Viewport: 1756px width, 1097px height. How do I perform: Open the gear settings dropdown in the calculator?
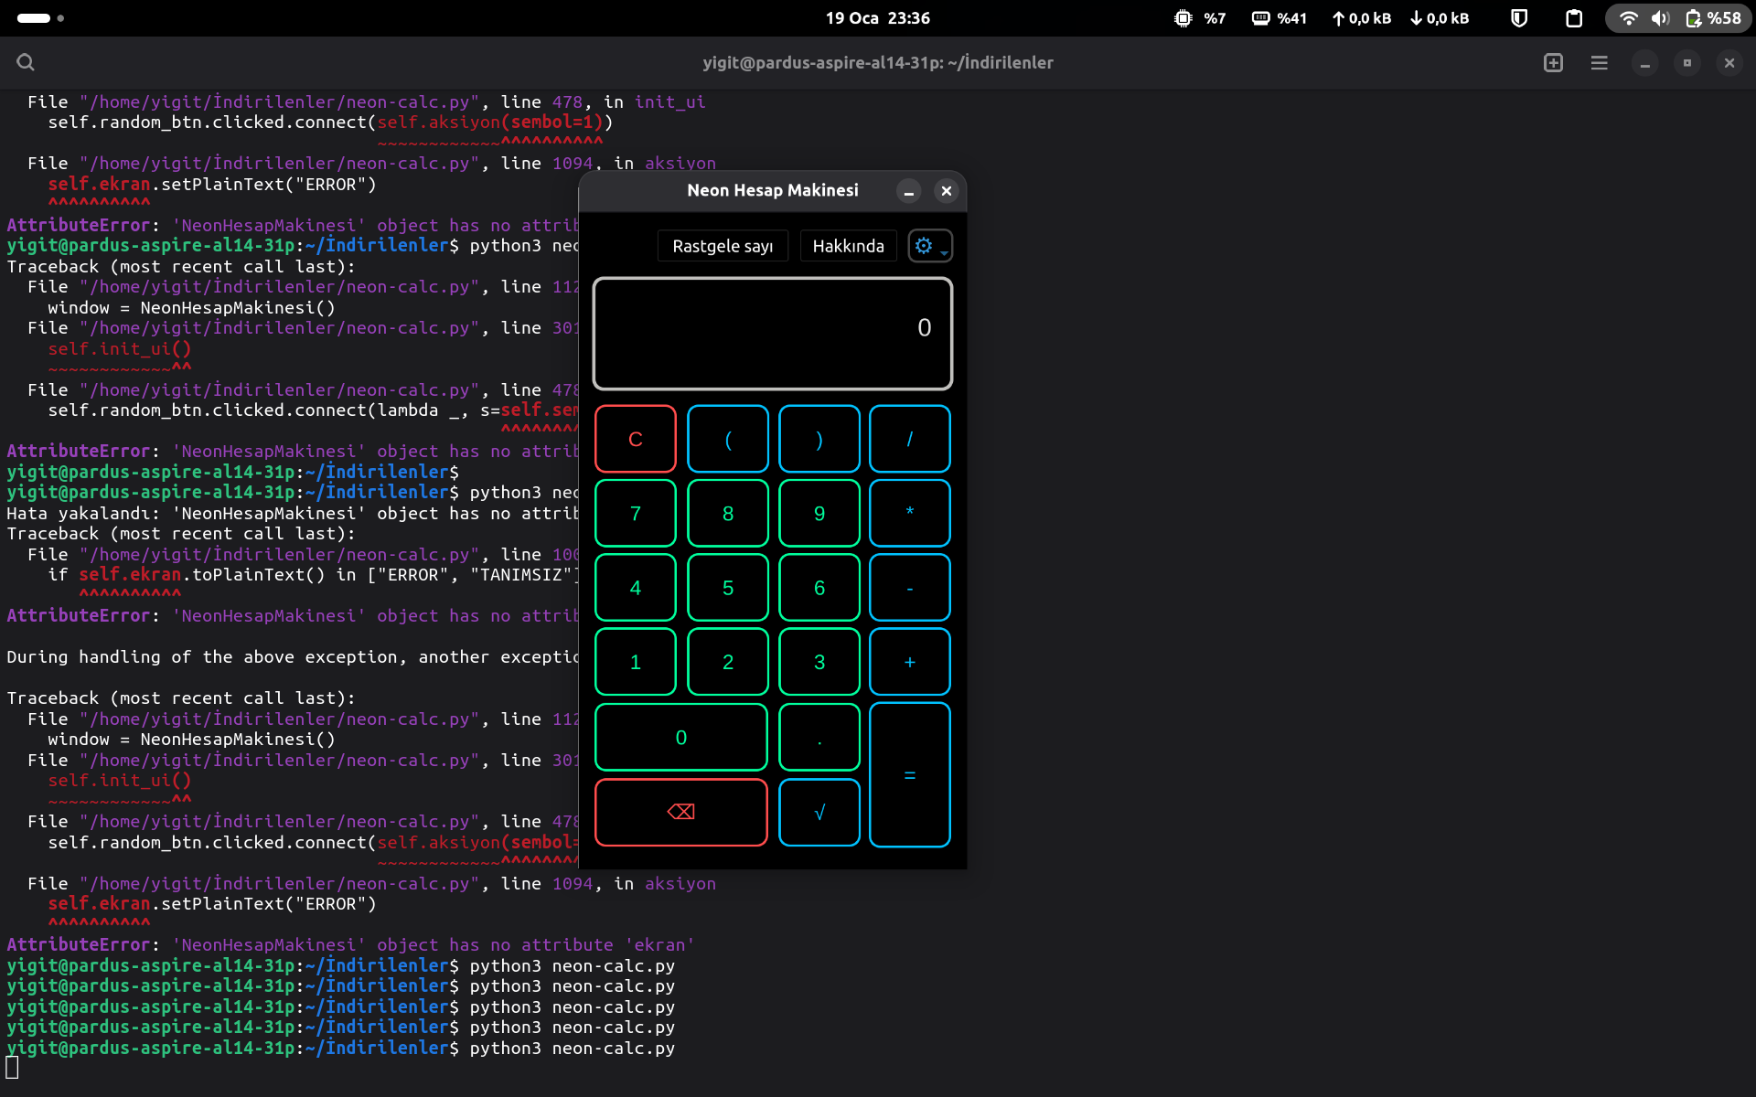[x=929, y=246]
